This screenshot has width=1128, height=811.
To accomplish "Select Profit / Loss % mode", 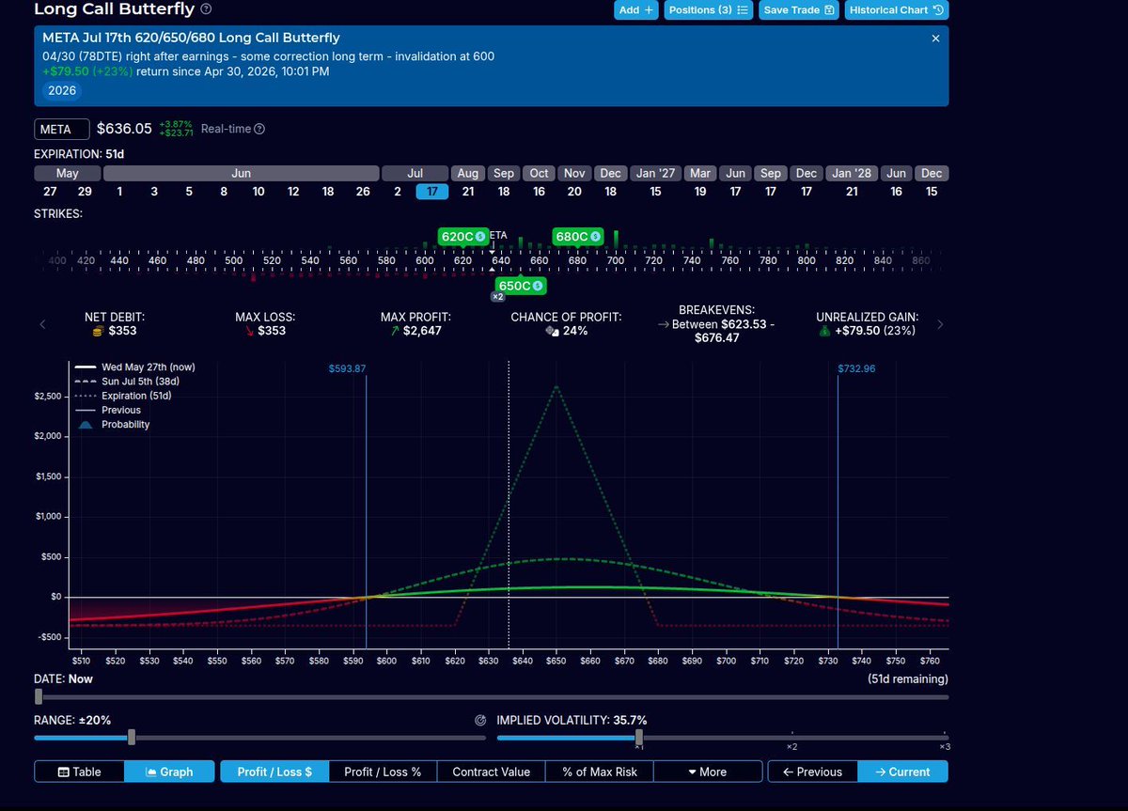I will (x=383, y=772).
